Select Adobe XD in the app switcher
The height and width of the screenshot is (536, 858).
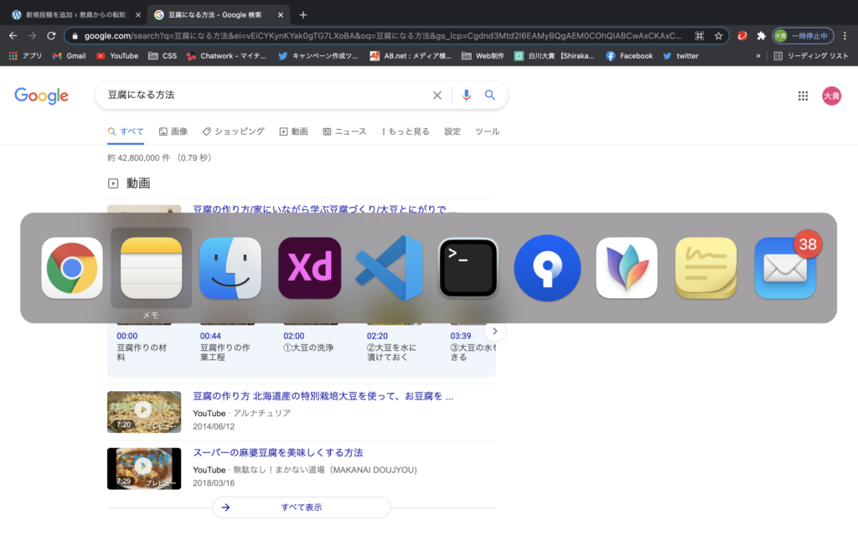310,268
